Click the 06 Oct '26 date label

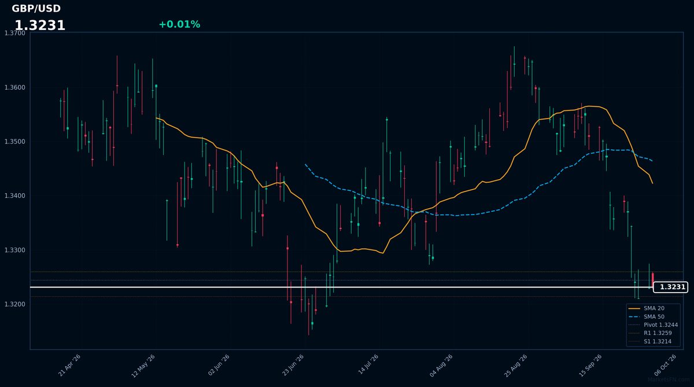[x=665, y=366]
